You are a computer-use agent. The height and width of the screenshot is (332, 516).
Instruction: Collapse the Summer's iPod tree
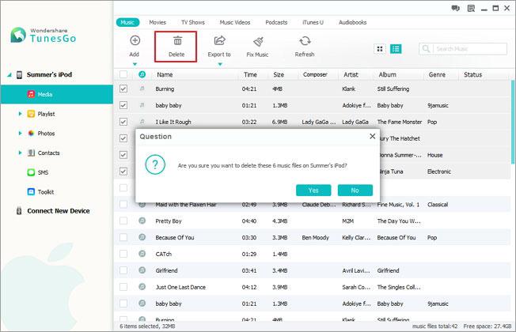9,75
